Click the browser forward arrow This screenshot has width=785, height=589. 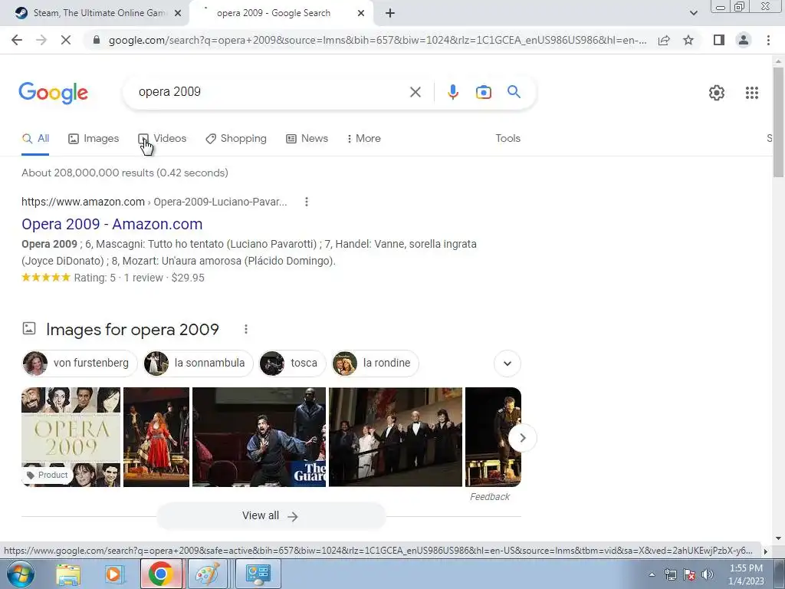click(41, 40)
